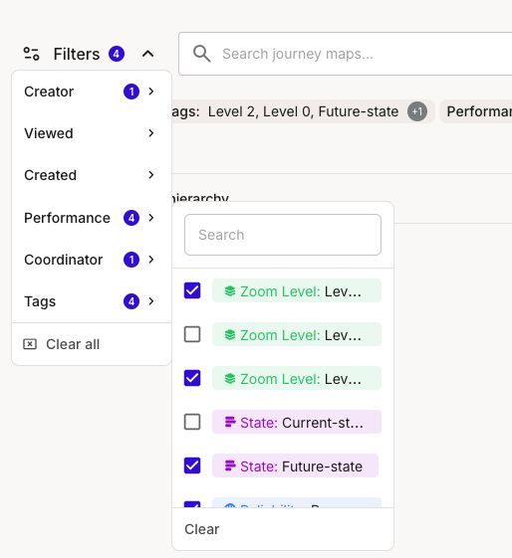
Task: Click the State icon on the Future-state tag
Action: tap(230, 465)
